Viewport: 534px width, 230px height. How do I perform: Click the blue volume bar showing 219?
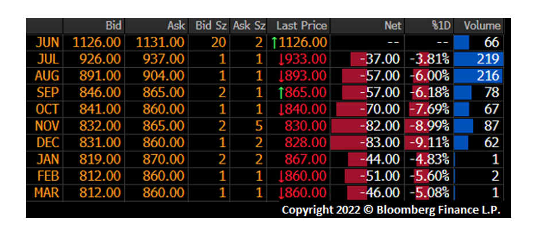[x=478, y=59]
